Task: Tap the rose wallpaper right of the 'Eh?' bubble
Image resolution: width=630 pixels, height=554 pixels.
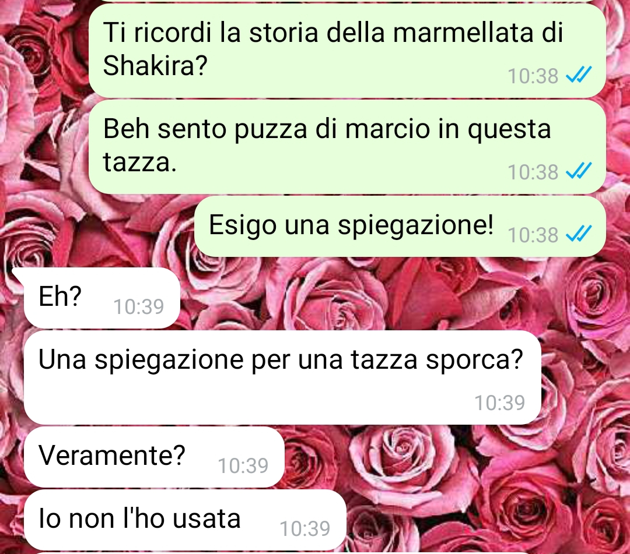Action: (x=402, y=298)
